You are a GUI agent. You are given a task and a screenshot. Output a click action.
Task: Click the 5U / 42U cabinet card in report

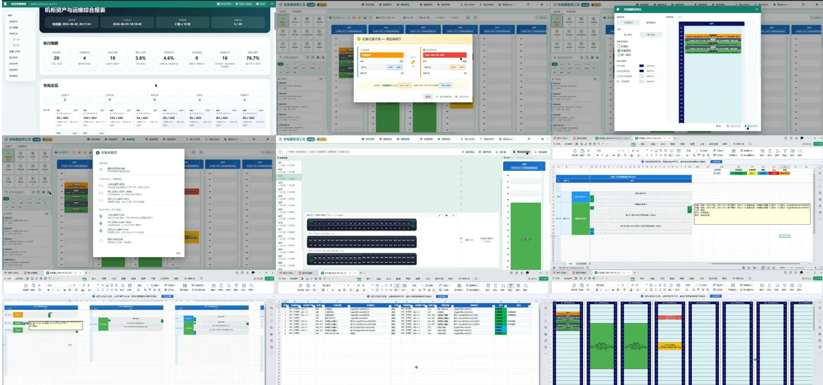click(67, 118)
